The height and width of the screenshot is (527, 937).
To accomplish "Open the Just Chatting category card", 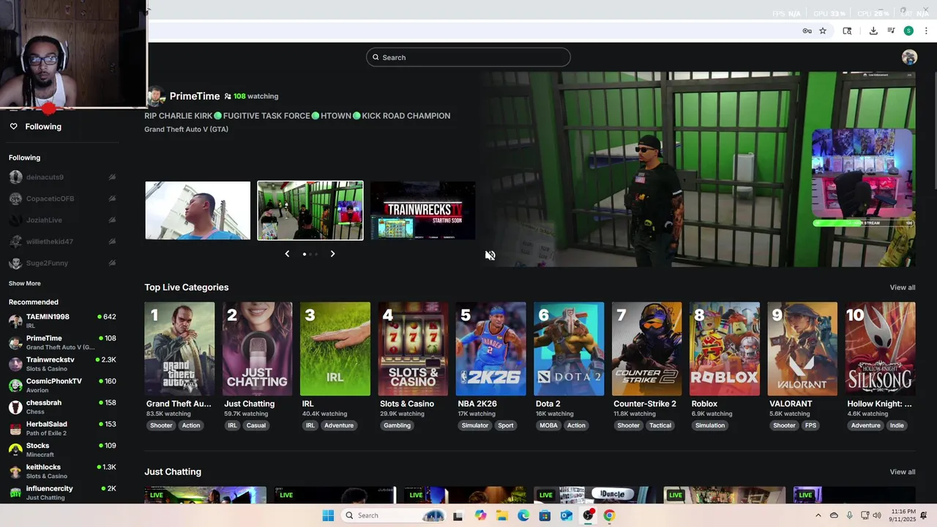I will tap(257, 349).
